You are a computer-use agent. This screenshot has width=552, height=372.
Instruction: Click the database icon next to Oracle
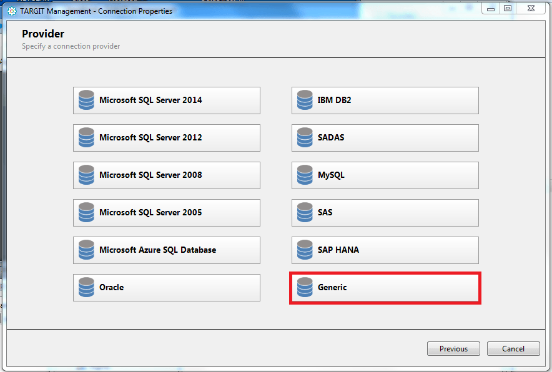[x=86, y=288]
